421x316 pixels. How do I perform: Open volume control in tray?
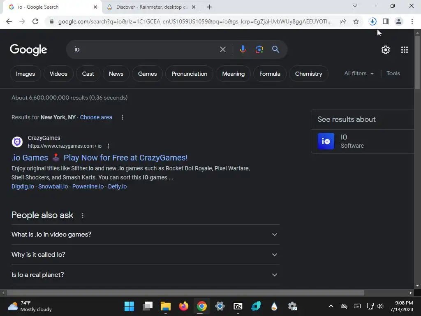[380, 306]
